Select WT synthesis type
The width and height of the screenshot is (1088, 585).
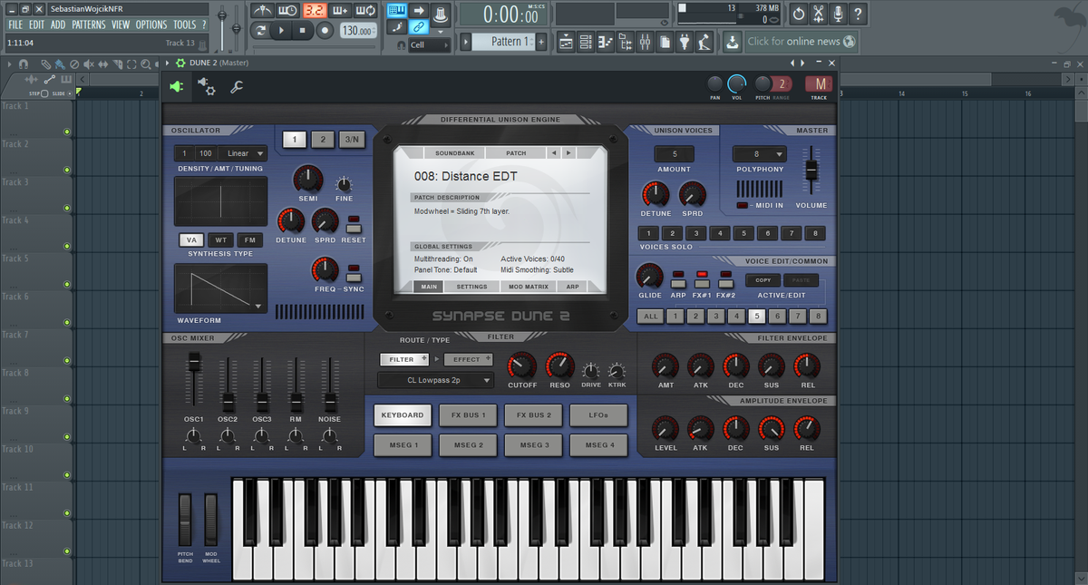click(x=221, y=240)
